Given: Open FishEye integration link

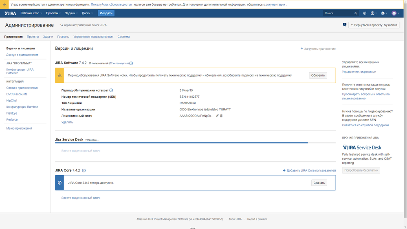Looking at the screenshot, I should pos(12,113).
